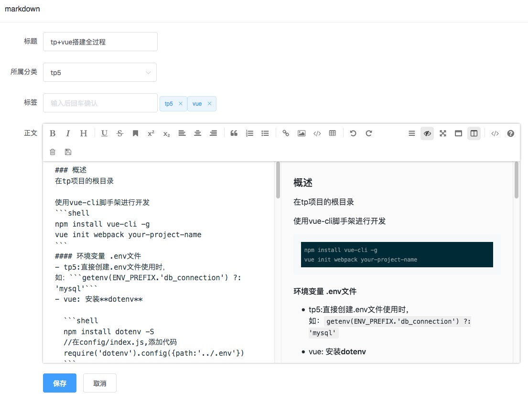Clear content with the trash icon
528x394 pixels.
pyautogui.click(x=53, y=152)
